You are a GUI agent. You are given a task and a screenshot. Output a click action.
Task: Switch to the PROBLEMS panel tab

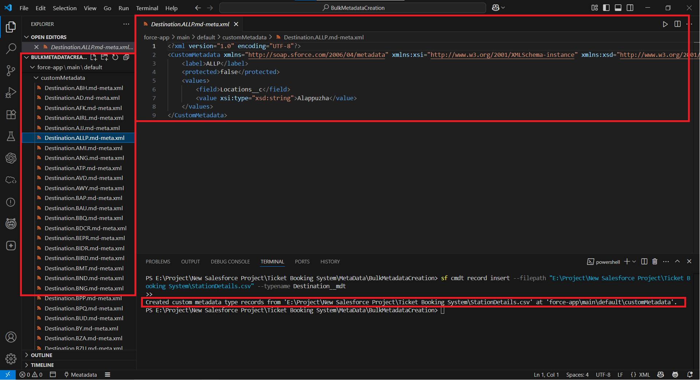point(158,262)
